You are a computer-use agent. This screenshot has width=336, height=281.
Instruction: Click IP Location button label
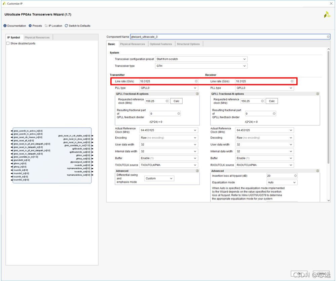point(55,25)
